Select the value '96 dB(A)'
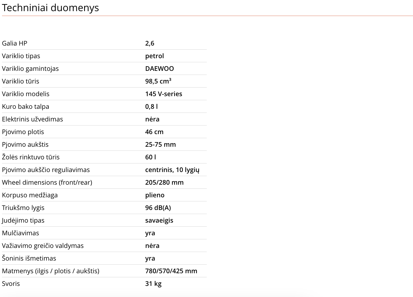This screenshot has width=413, height=297. tap(158, 208)
